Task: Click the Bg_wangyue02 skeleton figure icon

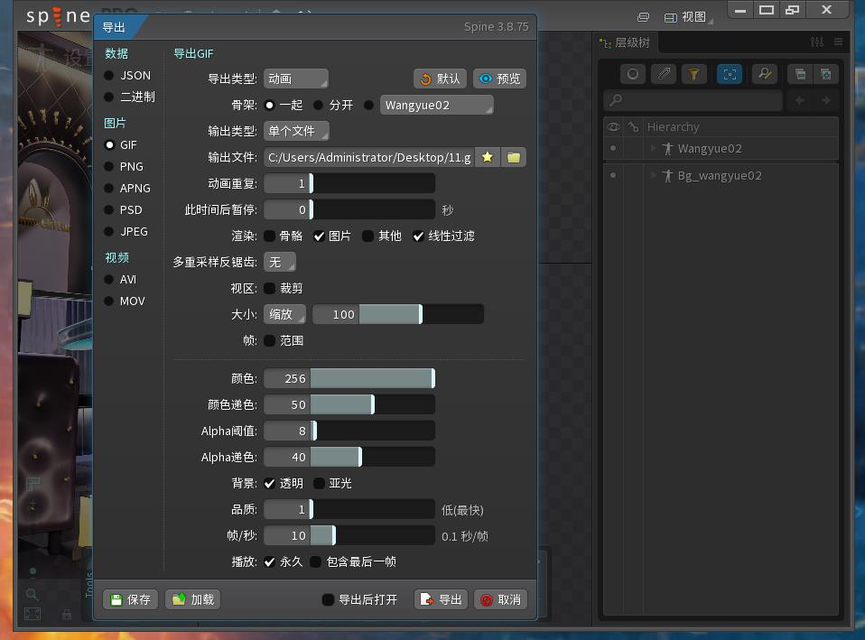Action: click(668, 175)
